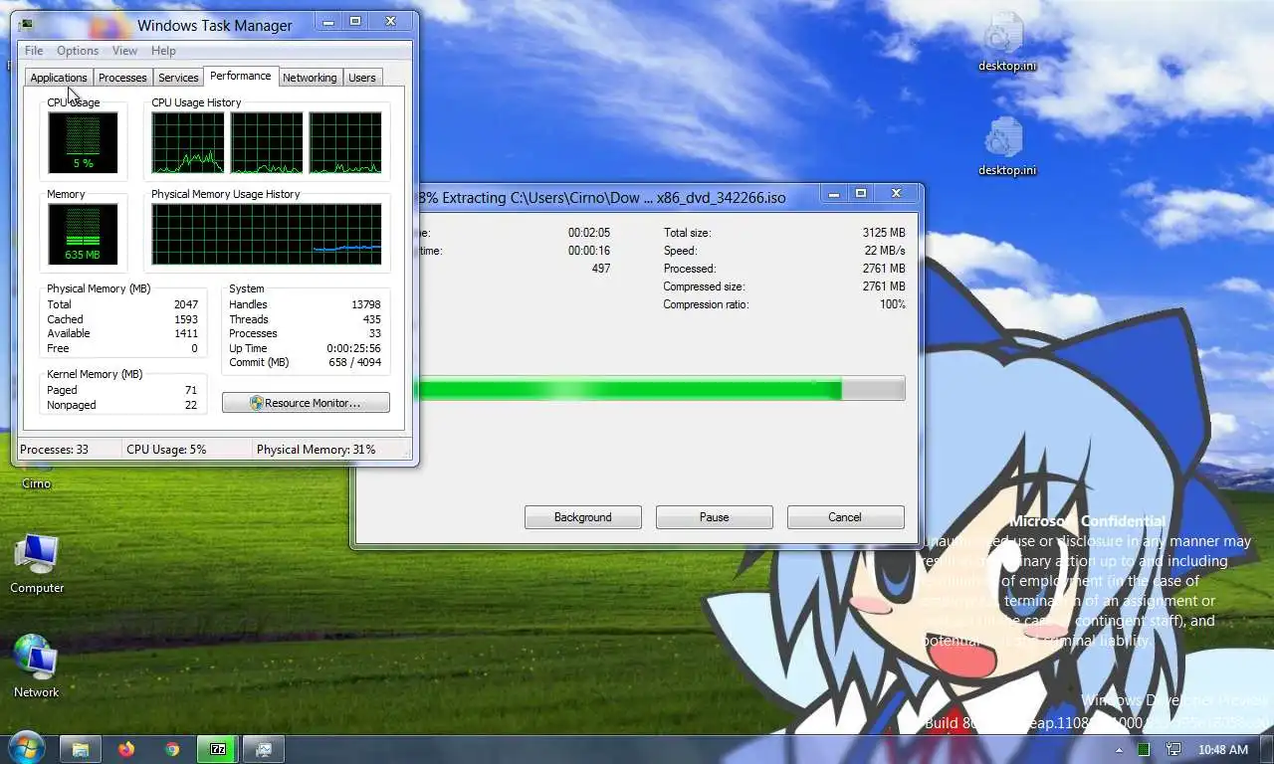The image size is (1274, 764).
Task: Launch Chrome from the taskbar
Action: pyautogui.click(x=172, y=749)
